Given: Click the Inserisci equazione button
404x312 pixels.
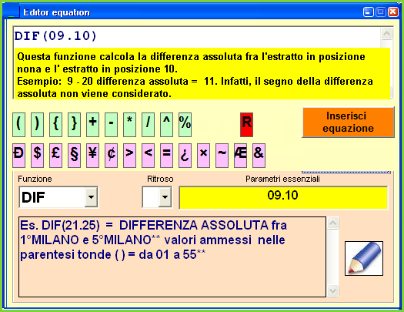Looking at the screenshot, I should click(348, 122).
